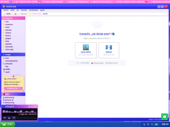170x127 pixels.
Task: Open the 'anthu style' category
Action: pyautogui.click(x=8, y=50)
